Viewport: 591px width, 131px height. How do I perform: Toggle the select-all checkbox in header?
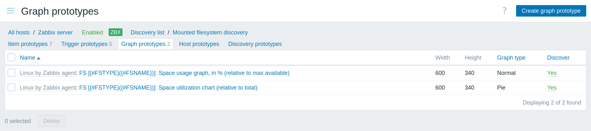click(x=11, y=57)
